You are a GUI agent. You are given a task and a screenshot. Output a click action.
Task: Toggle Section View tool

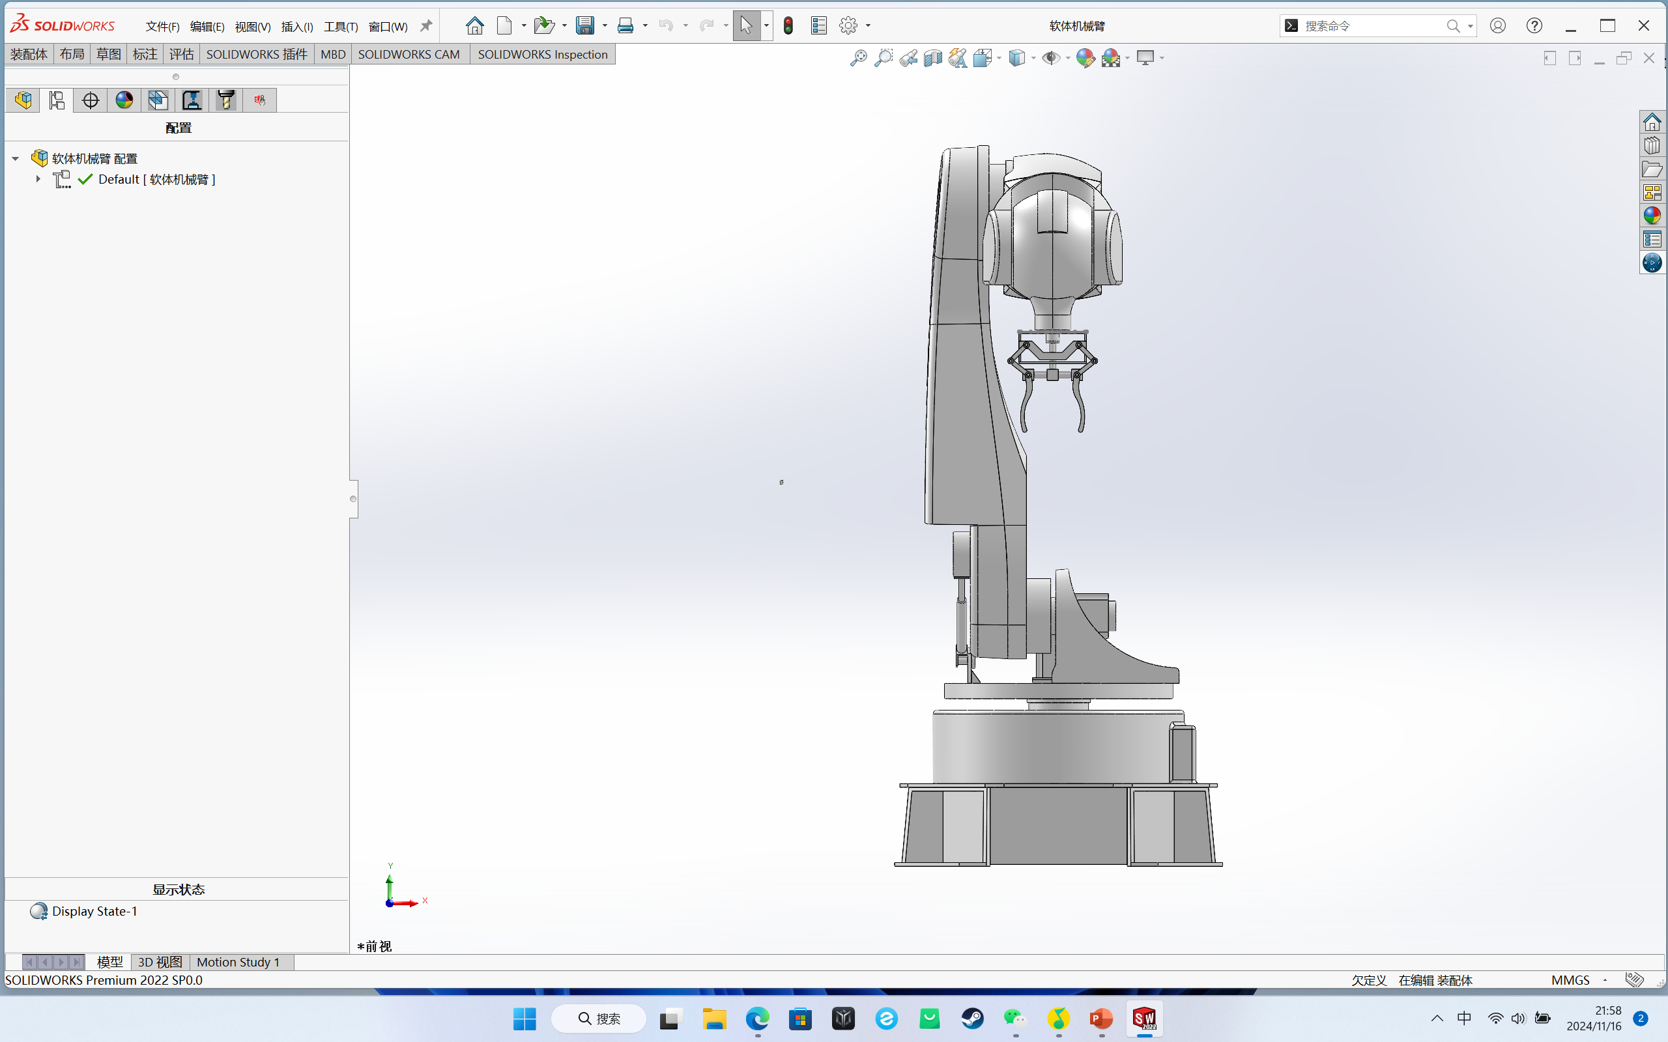[x=932, y=58]
